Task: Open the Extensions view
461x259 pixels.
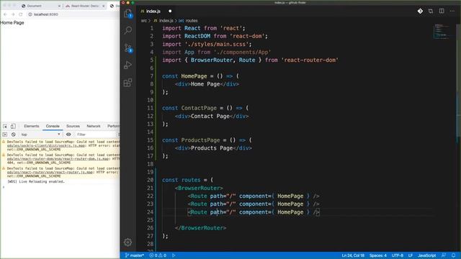Action: pyautogui.click(x=128, y=83)
